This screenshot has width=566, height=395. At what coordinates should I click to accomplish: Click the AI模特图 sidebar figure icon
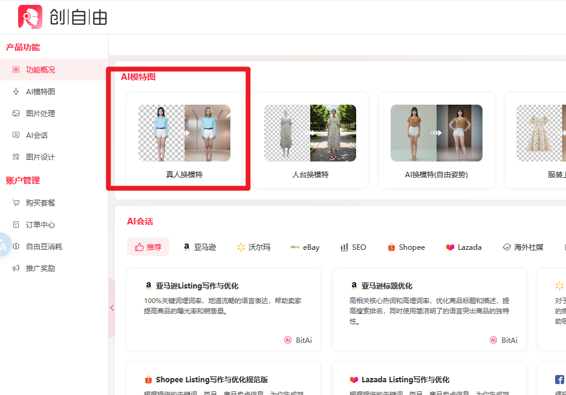click(x=16, y=92)
